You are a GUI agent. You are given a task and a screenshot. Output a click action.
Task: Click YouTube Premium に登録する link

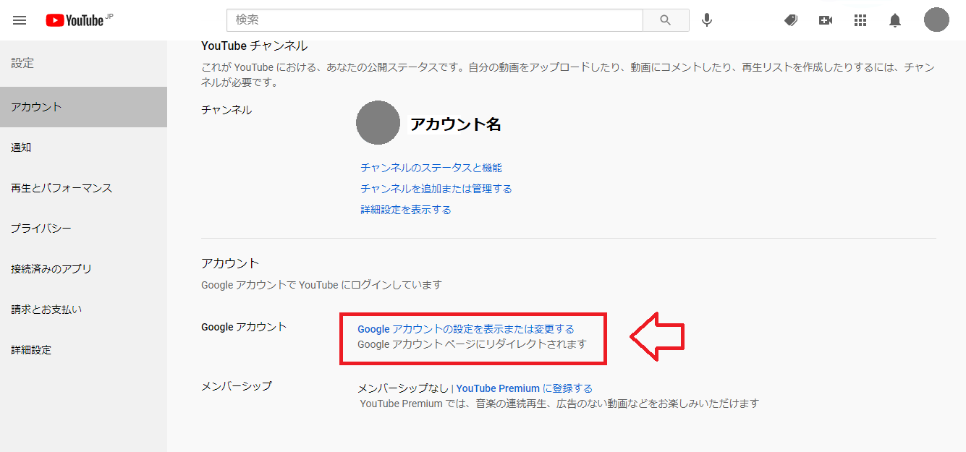coord(525,388)
